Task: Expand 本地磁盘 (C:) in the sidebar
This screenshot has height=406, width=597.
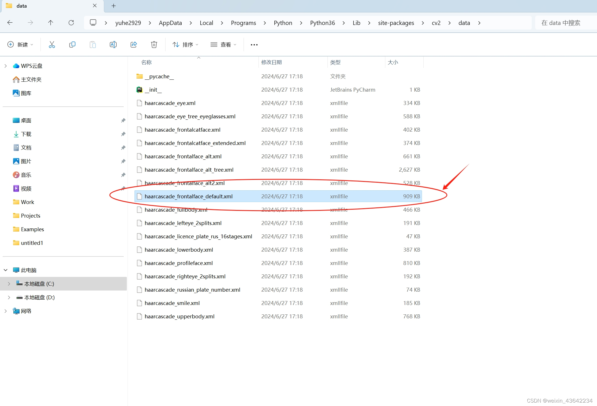Action: [x=9, y=283]
